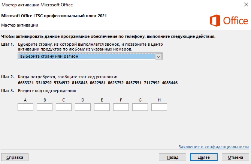Screen dimensions: 251x164
Task: Expand the country list using the arrow
Action: coord(158,57)
